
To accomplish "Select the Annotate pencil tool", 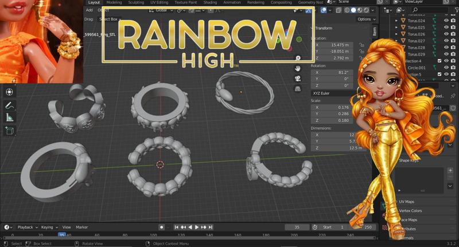I will coord(9,105).
